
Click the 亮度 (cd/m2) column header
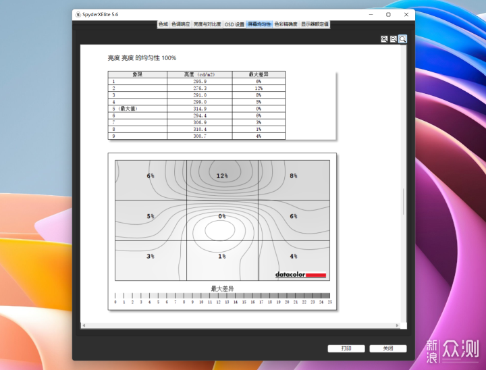(200, 74)
